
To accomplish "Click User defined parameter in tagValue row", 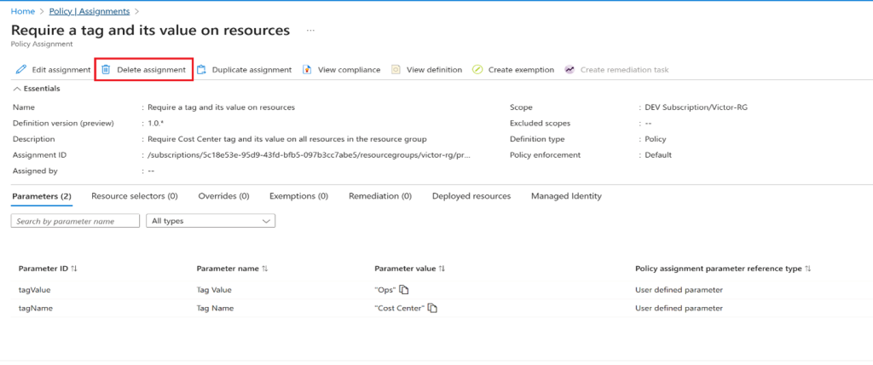I will click(x=679, y=290).
